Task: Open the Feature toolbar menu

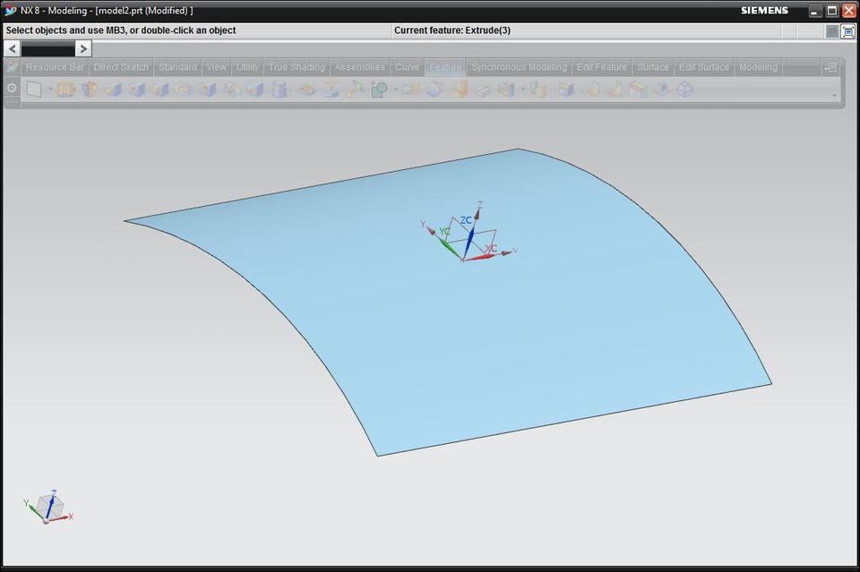Action: click(445, 66)
